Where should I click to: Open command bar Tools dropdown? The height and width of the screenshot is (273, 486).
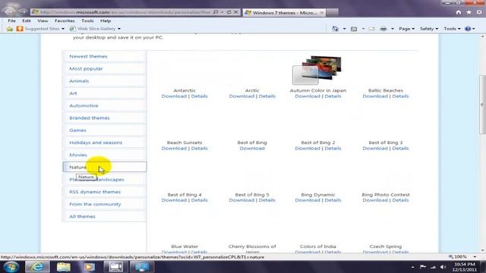[x=452, y=29]
